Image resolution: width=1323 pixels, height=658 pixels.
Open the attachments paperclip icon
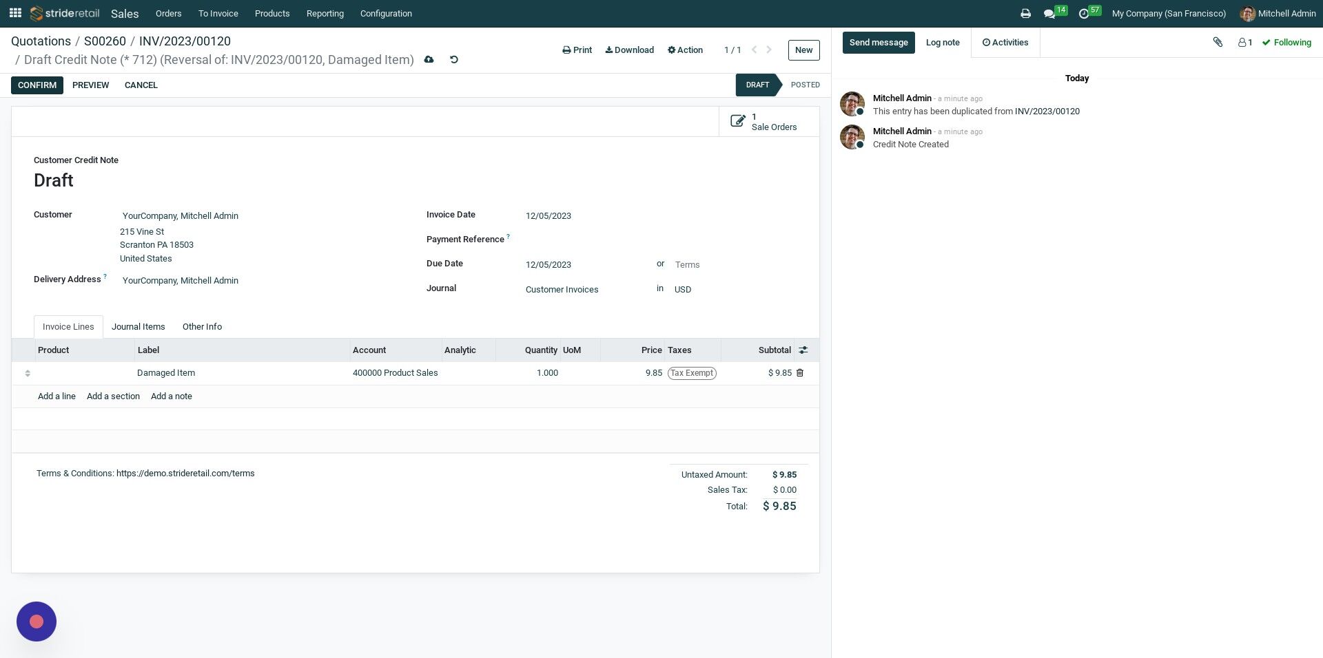(1218, 43)
